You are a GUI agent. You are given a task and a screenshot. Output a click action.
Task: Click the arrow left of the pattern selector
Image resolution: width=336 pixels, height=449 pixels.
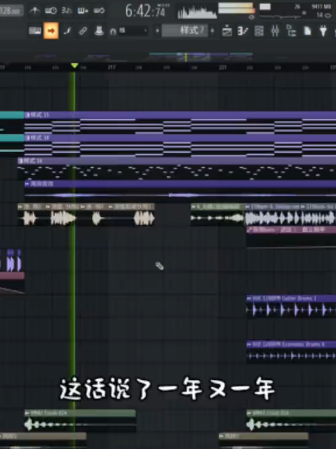click(x=157, y=31)
